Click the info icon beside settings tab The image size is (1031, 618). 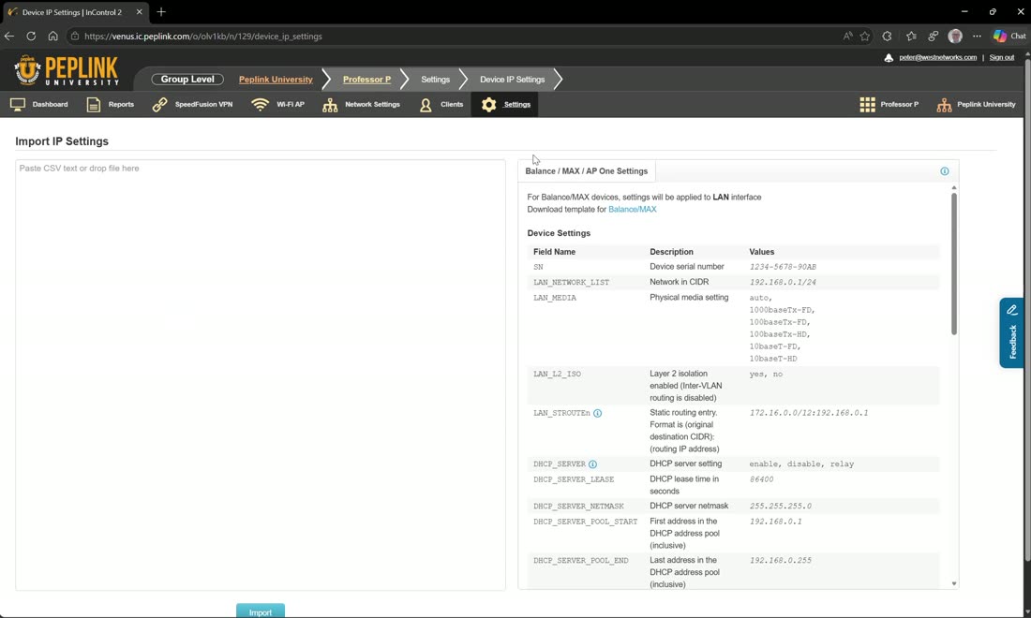[x=944, y=171]
